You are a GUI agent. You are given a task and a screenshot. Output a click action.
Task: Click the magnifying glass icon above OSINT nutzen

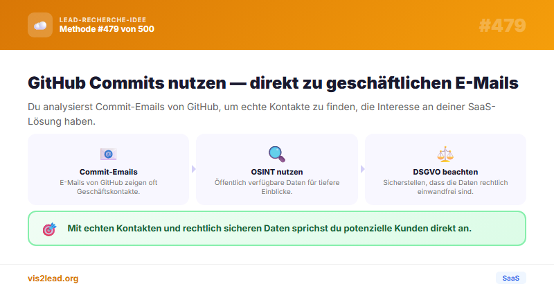click(x=276, y=155)
